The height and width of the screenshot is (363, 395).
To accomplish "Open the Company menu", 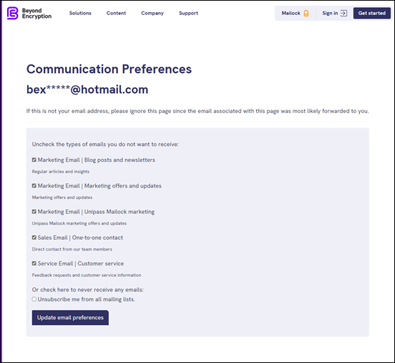I will click(x=152, y=13).
